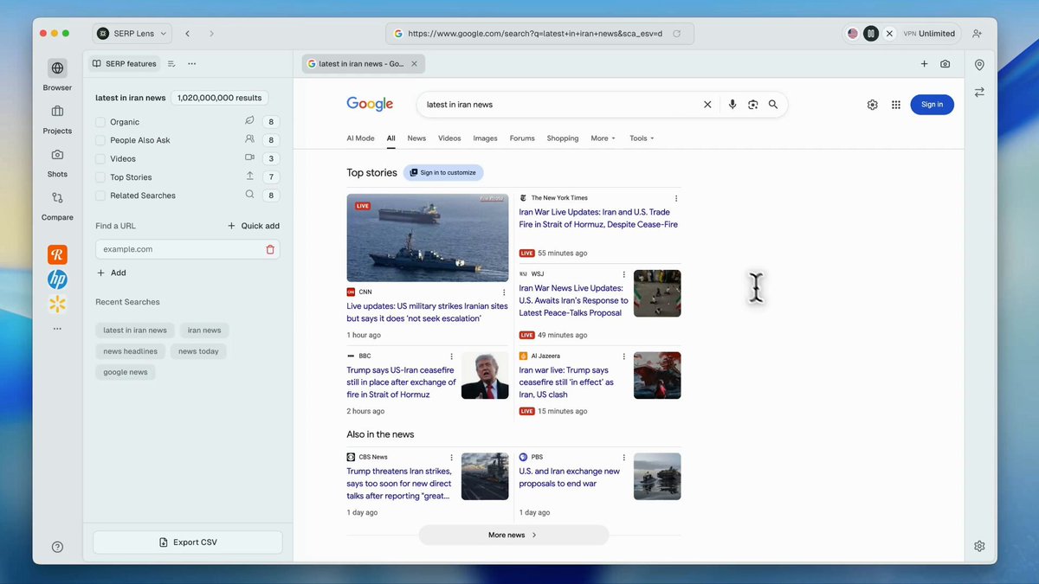Screen dimensions: 1039x584
Task: Select the 'google news' recent search chip
Action: coord(126,372)
